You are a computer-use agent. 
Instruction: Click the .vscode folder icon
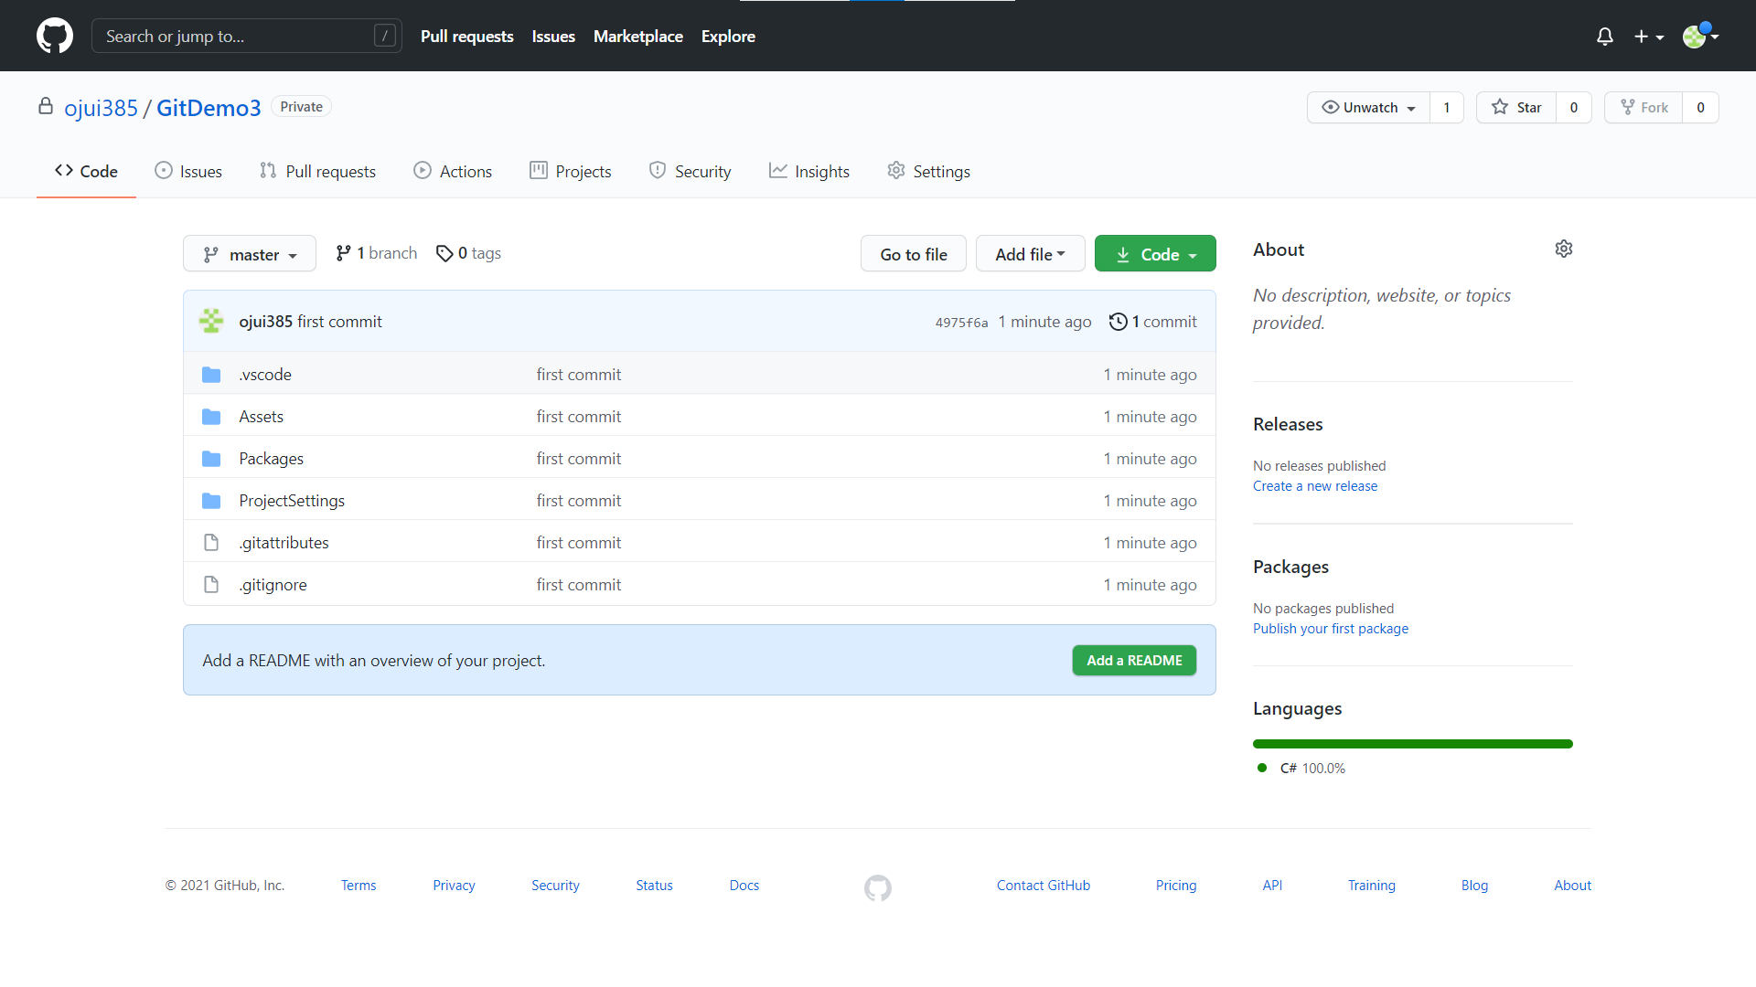(x=211, y=375)
